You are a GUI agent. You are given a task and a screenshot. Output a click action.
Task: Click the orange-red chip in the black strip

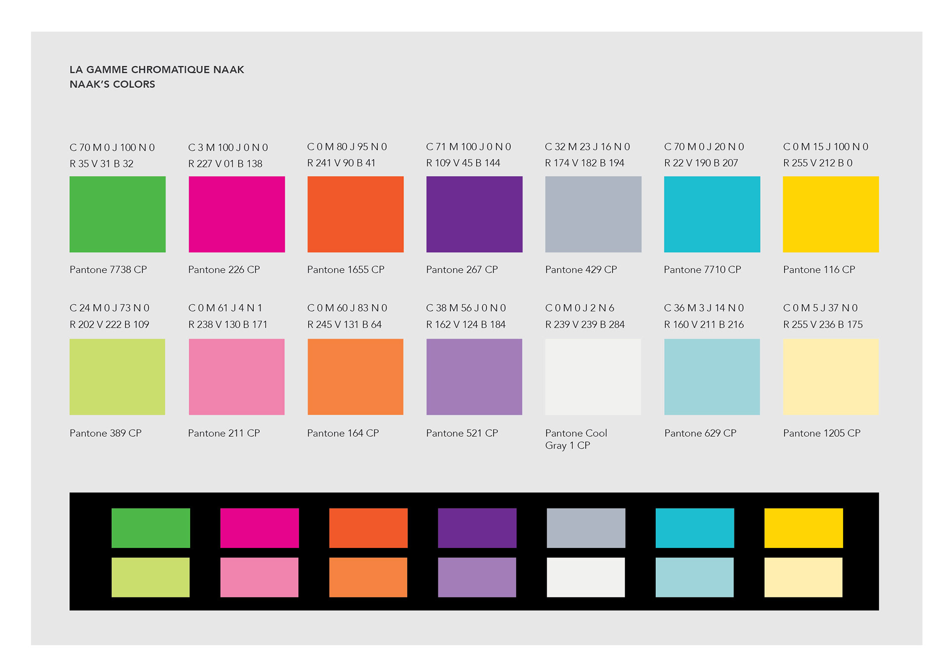(368, 528)
